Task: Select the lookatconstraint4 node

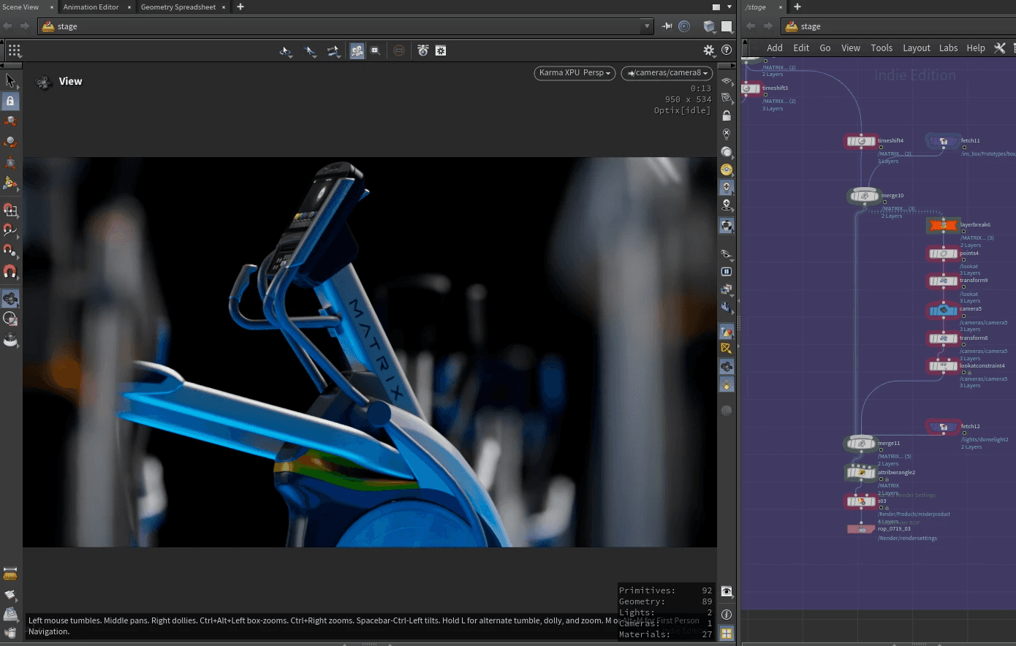Action: click(x=944, y=366)
